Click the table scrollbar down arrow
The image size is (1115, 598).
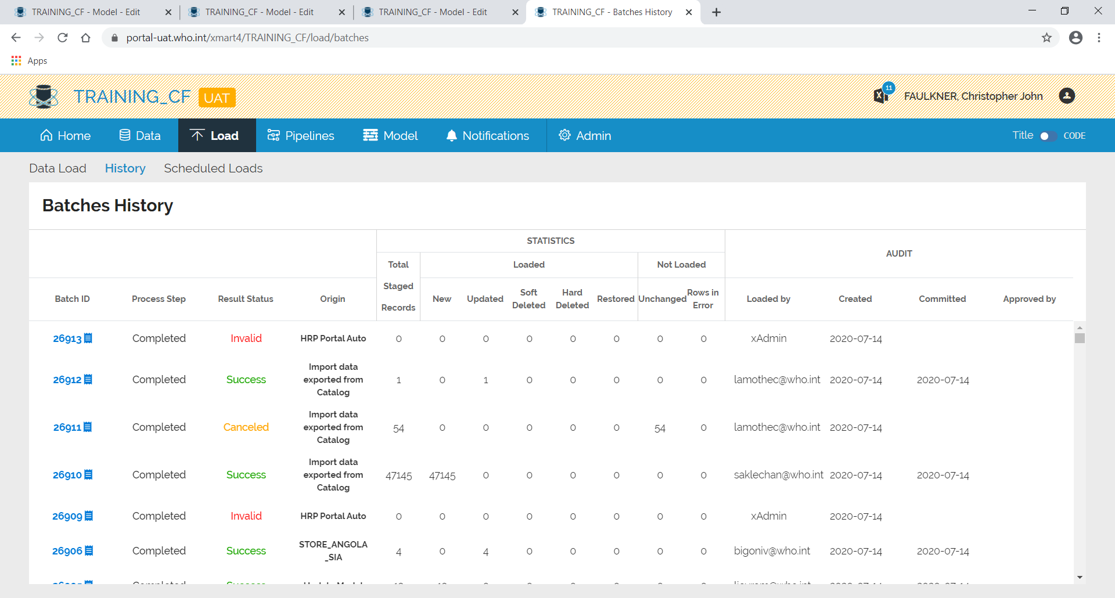[1080, 577]
